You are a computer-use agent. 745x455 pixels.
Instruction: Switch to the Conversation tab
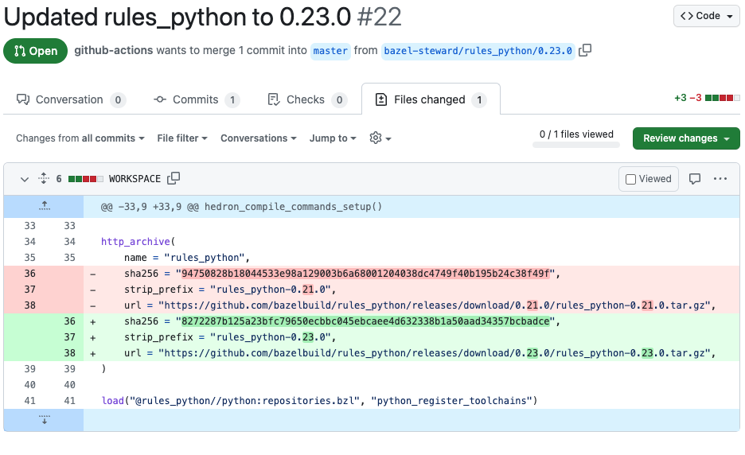(71, 99)
